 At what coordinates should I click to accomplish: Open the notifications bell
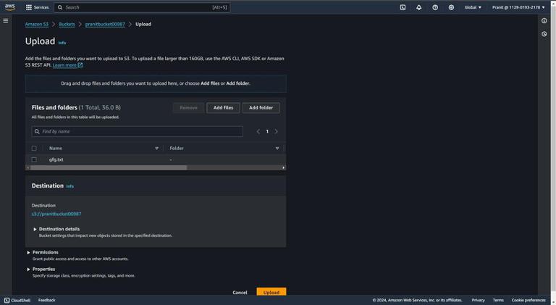click(x=418, y=7)
